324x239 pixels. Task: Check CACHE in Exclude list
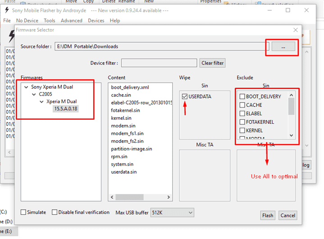(242, 105)
